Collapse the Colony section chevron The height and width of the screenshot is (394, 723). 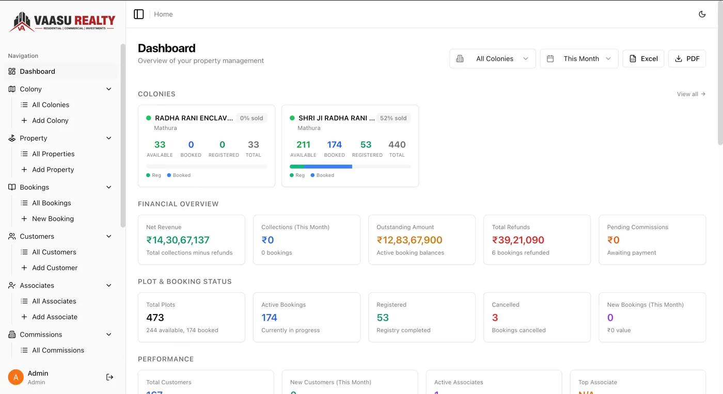(x=109, y=89)
